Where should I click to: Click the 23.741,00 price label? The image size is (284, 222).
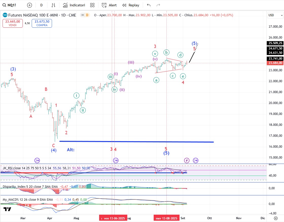(275, 59)
